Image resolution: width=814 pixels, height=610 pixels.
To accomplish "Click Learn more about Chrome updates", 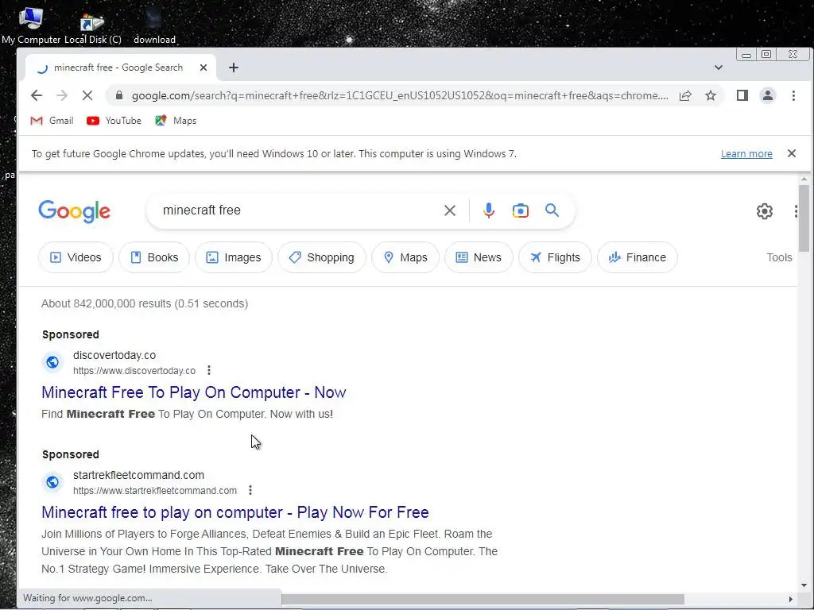I will 746,154.
